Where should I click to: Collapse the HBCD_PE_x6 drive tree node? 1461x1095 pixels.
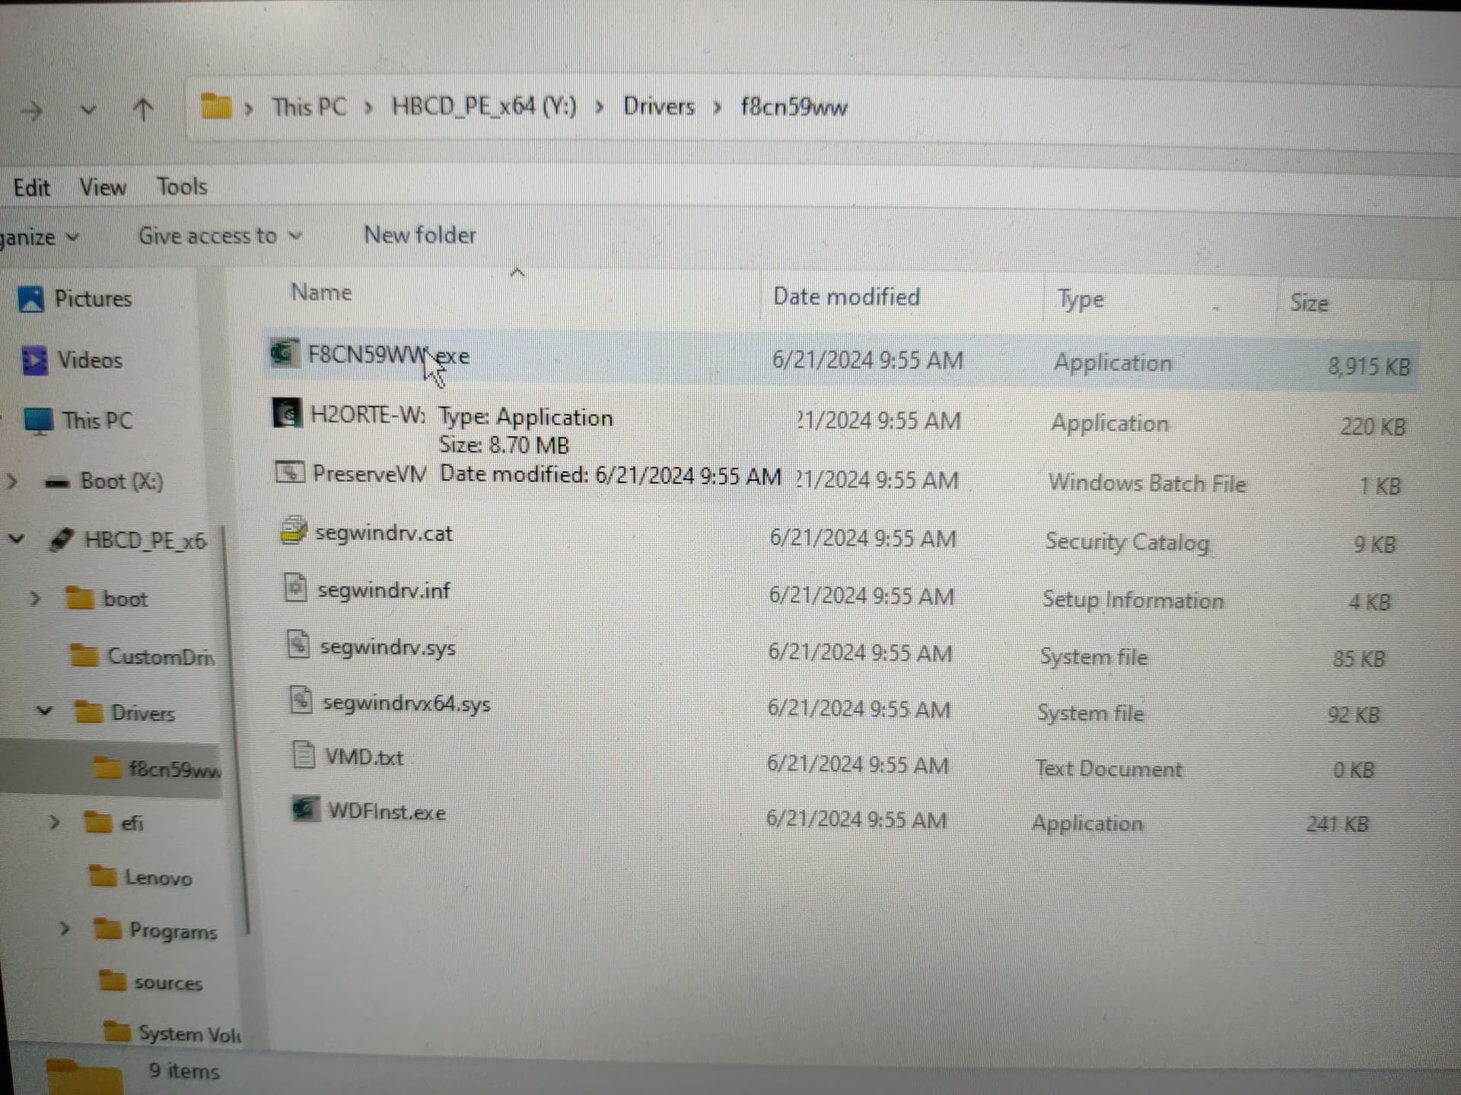16,540
